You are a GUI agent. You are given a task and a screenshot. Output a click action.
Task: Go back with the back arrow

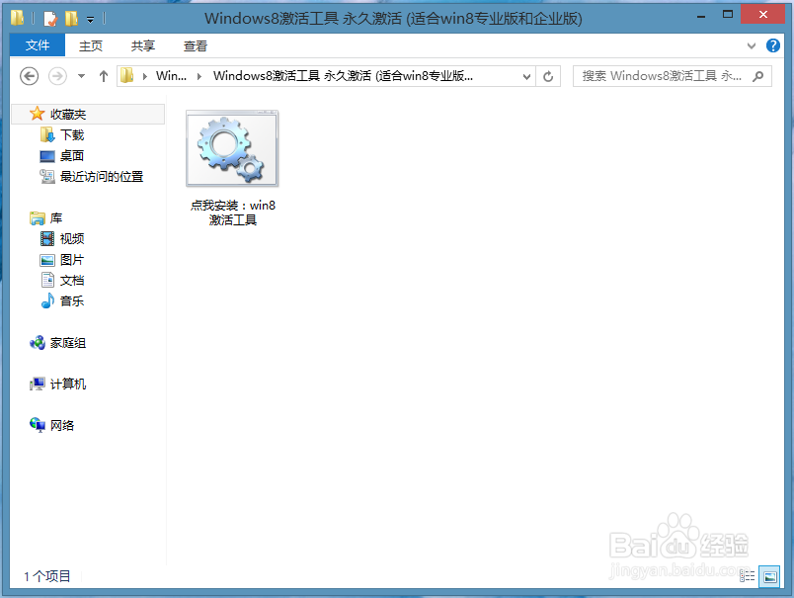(30, 76)
